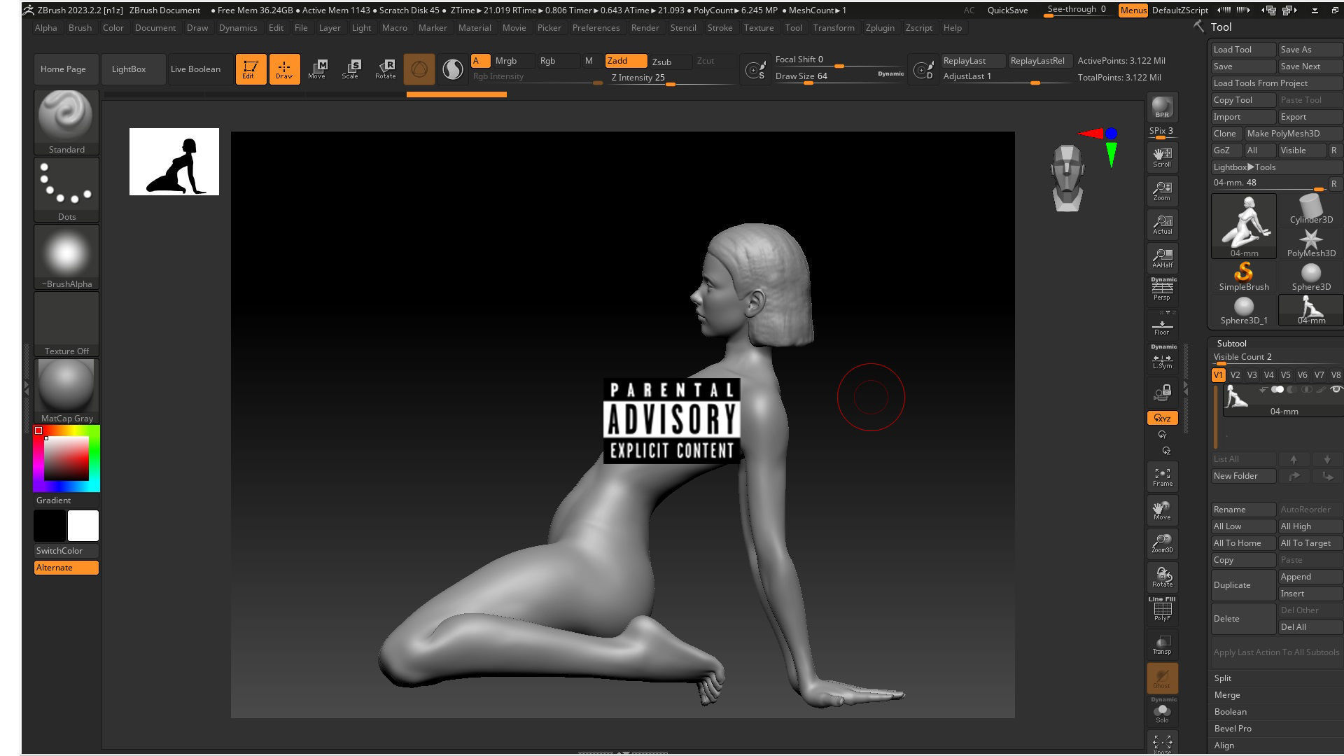Toggle the Floor grid
The width and height of the screenshot is (1344, 756).
pyautogui.click(x=1162, y=325)
